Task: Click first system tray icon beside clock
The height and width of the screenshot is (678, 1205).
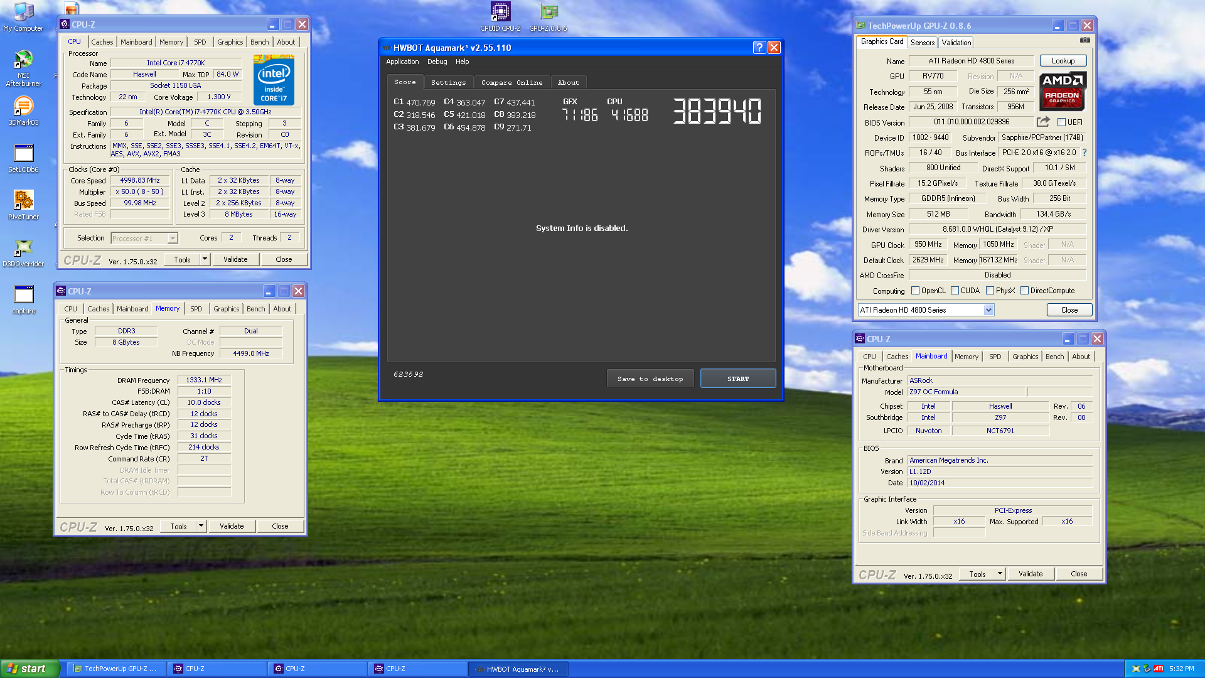Action: [x=1136, y=669]
